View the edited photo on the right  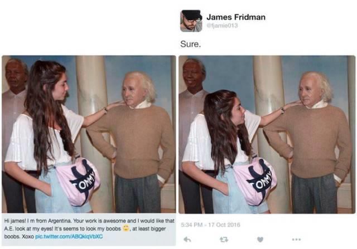pyautogui.click(x=267, y=134)
